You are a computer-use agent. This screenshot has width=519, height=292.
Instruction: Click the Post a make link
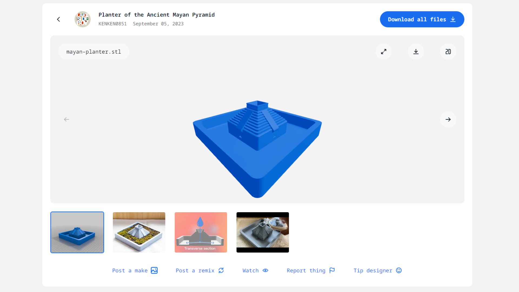click(x=135, y=270)
